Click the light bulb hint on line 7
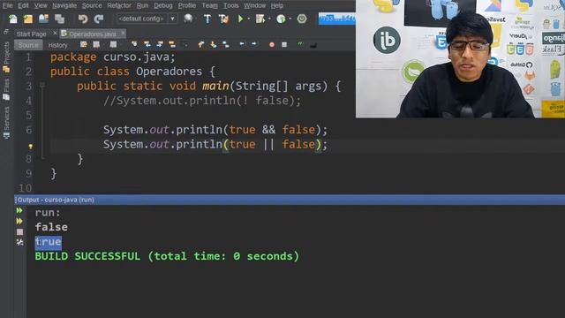Image resolution: width=565 pixels, height=318 pixels. point(30,147)
